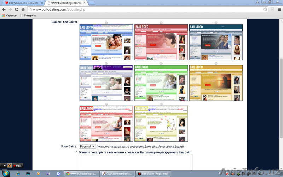
Task: Click the browser back arrow
Action: (x=4, y=9)
